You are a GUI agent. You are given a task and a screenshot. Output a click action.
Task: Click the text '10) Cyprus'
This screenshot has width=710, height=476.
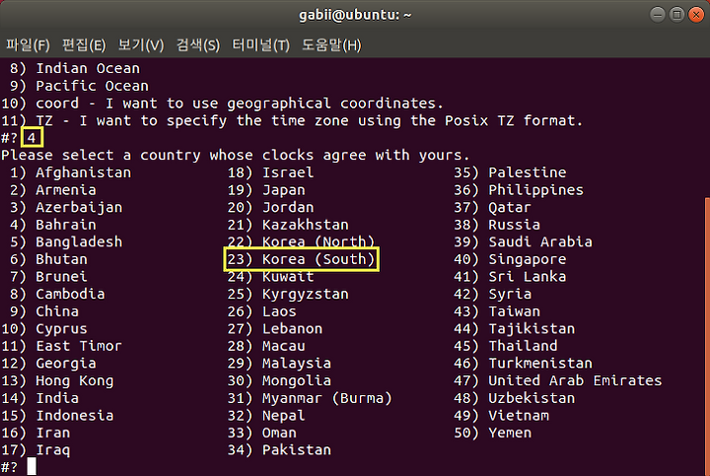coord(44,328)
